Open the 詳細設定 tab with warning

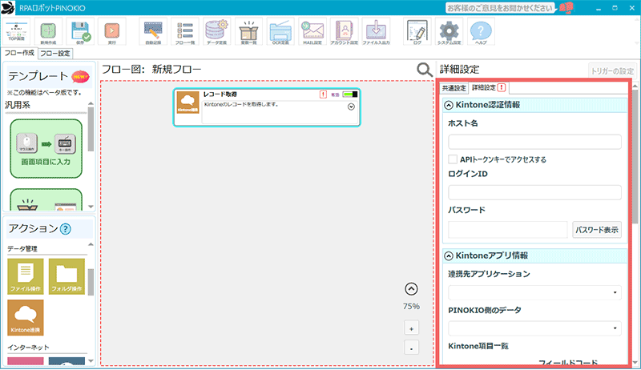click(489, 88)
